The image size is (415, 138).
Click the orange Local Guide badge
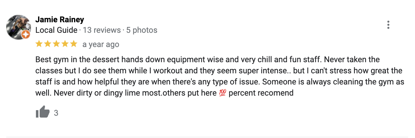pyautogui.click(x=26, y=35)
